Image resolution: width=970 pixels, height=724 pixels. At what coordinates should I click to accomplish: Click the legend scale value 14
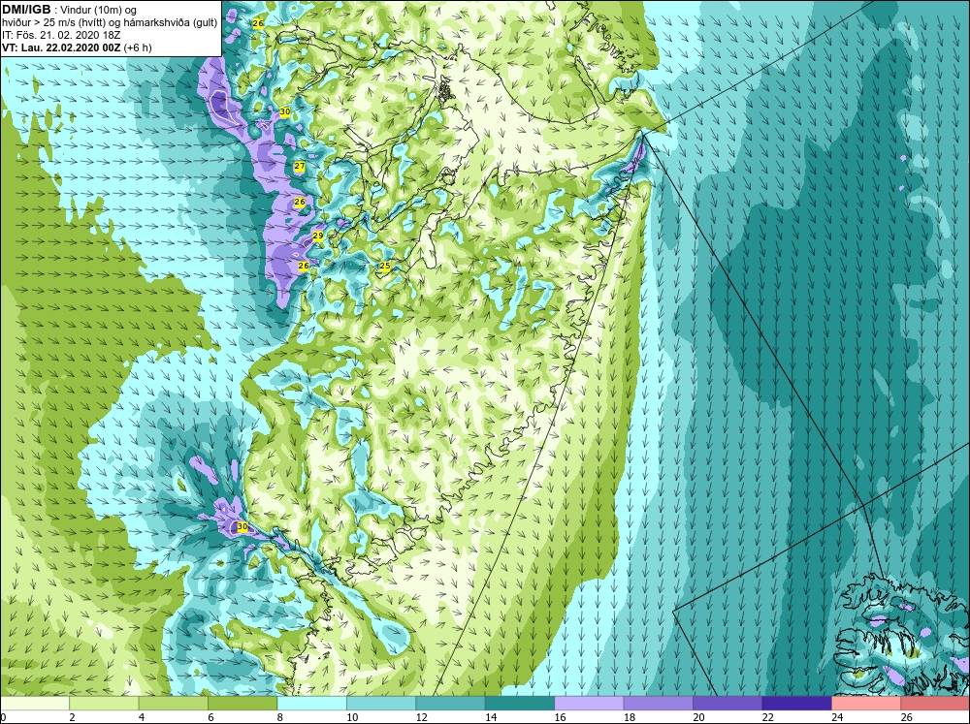[x=491, y=717]
